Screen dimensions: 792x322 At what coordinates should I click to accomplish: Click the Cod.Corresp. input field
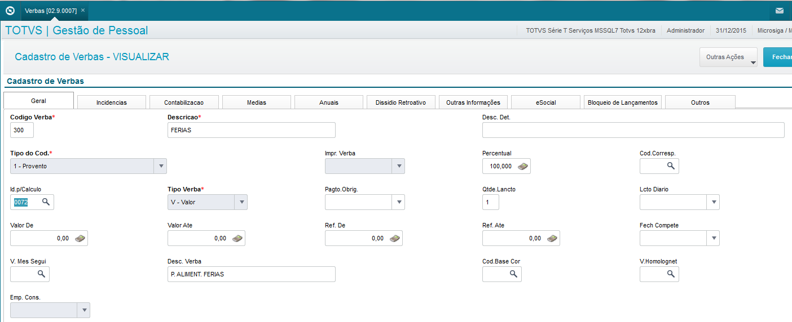[659, 166]
